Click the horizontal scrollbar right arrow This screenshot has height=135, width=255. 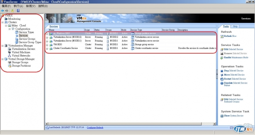coord(214,124)
